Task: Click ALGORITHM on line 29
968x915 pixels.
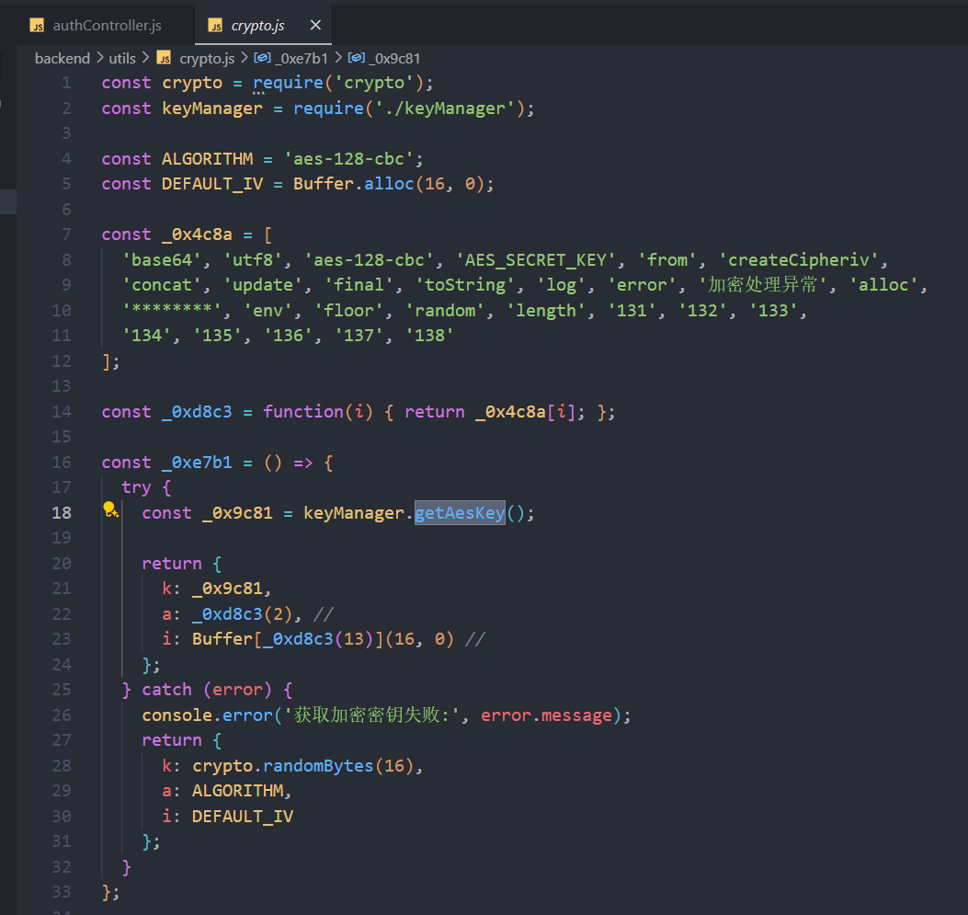Action: pyautogui.click(x=238, y=791)
